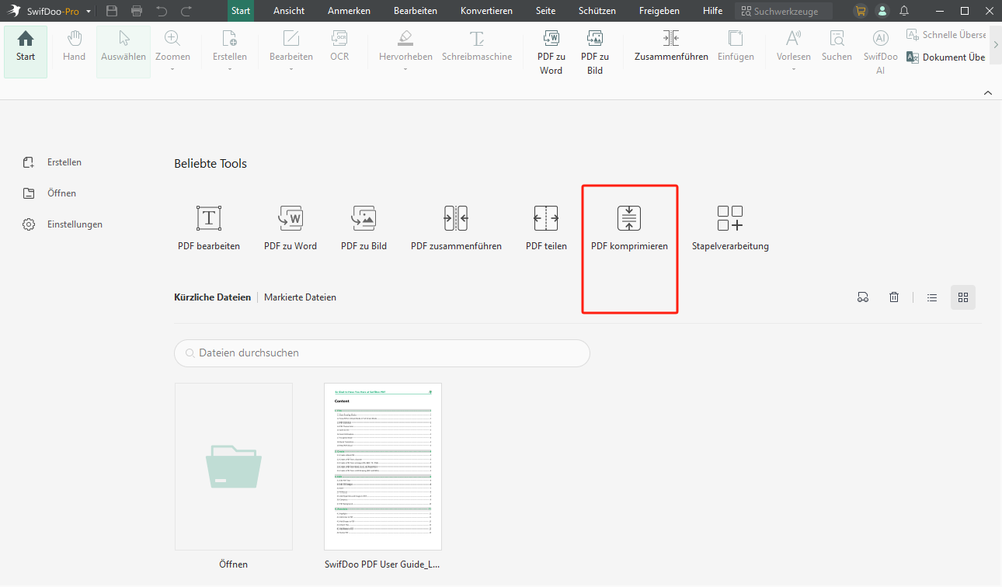Expand the Bearbeiten dropdown arrow
Image resolution: width=1002 pixels, height=587 pixels.
click(291, 70)
